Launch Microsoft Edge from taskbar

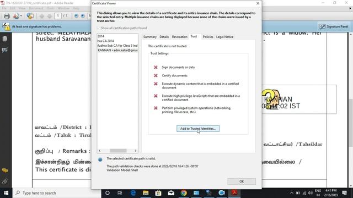pos(133,193)
